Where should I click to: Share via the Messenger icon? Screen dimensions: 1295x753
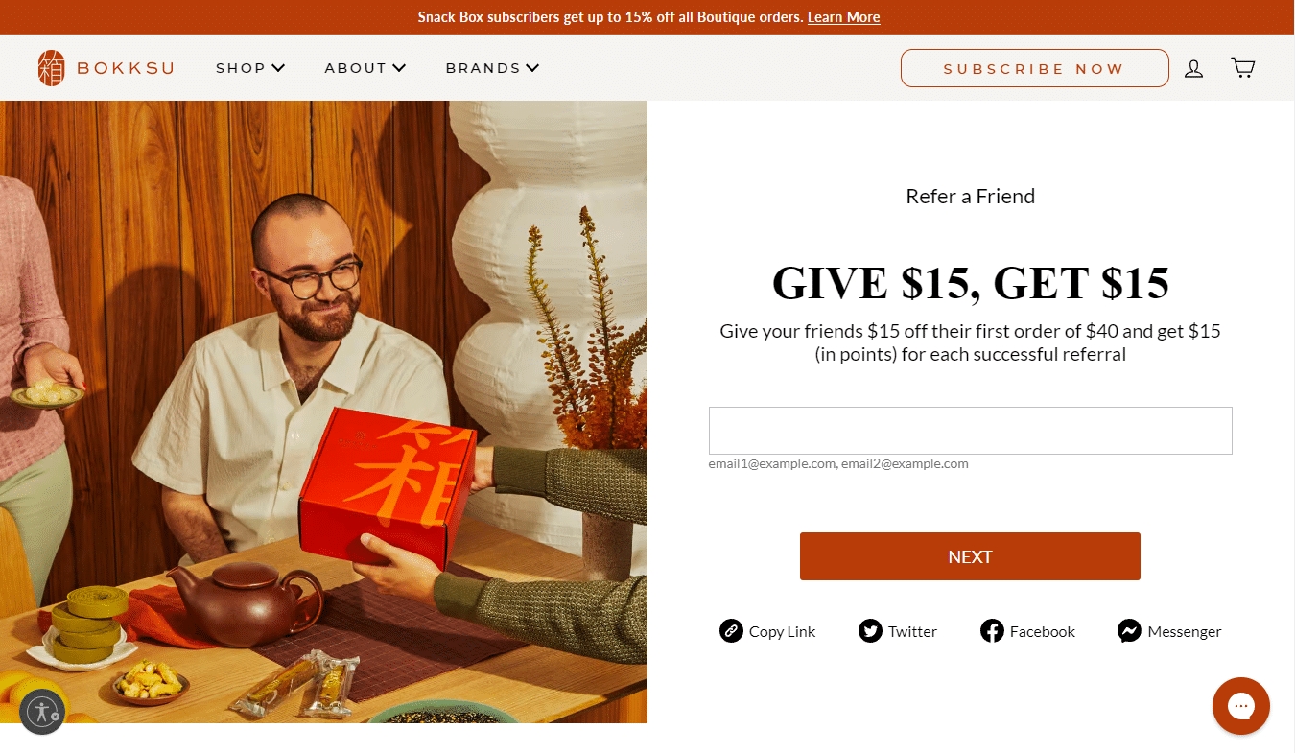[1129, 631]
